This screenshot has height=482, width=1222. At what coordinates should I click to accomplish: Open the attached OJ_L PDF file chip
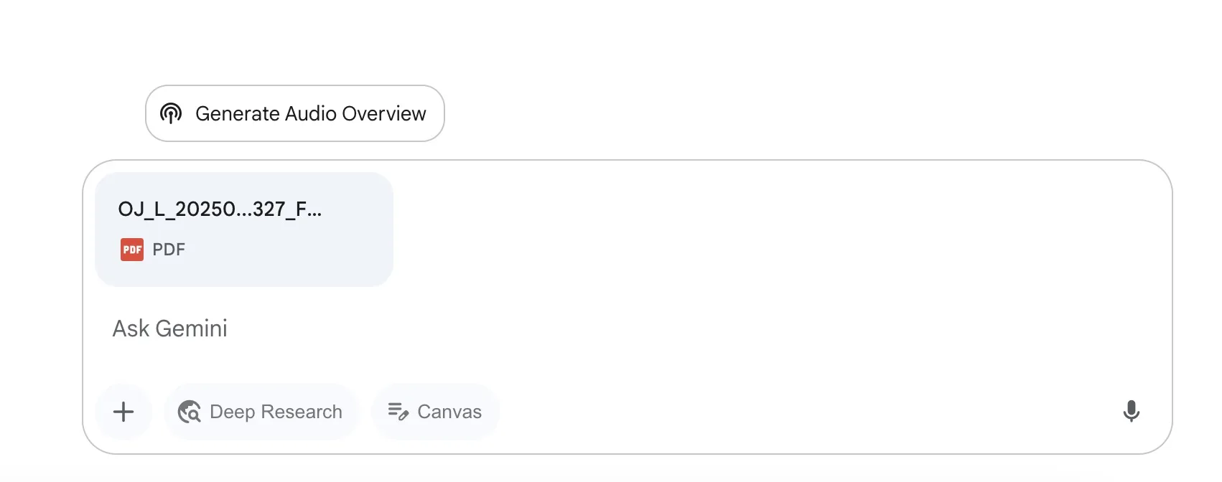point(243,229)
